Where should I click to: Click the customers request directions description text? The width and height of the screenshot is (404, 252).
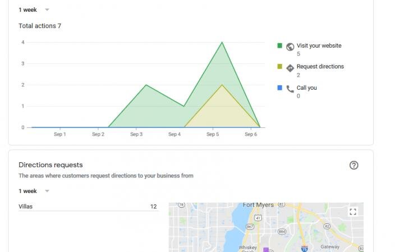tap(106, 176)
